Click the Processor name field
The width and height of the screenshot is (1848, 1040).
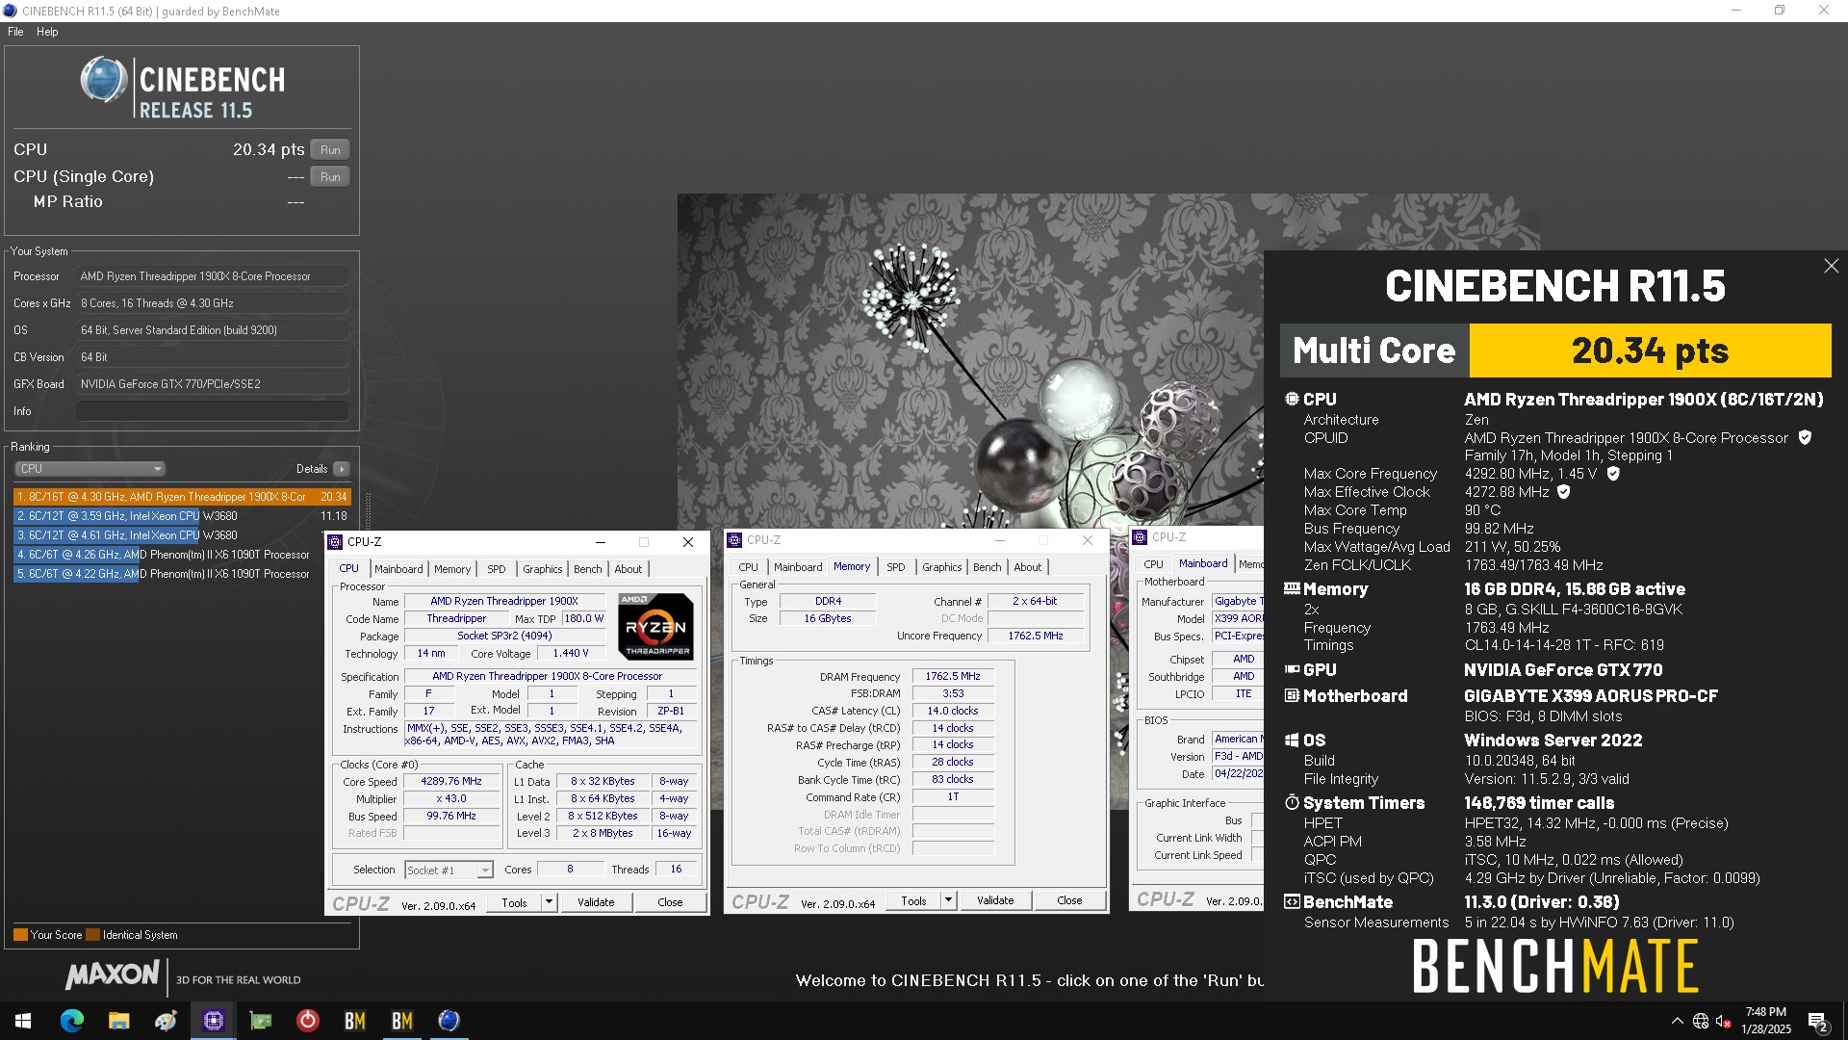tap(213, 276)
